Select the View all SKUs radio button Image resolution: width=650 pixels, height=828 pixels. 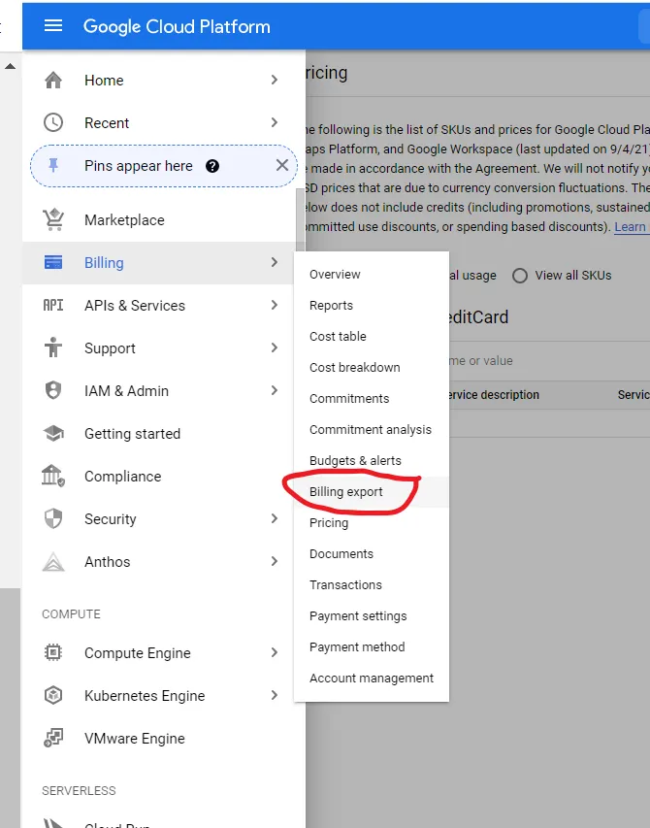[x=520, y=275]
